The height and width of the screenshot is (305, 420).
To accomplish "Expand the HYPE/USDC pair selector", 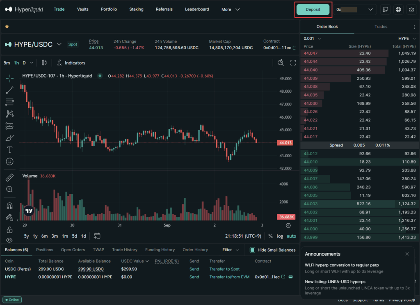I will click(59, 44).
